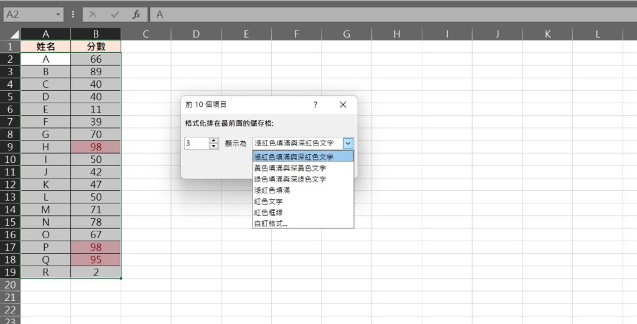Decrease the item count with the down spinner
This screenshot has height=324, width=637.
214,146
